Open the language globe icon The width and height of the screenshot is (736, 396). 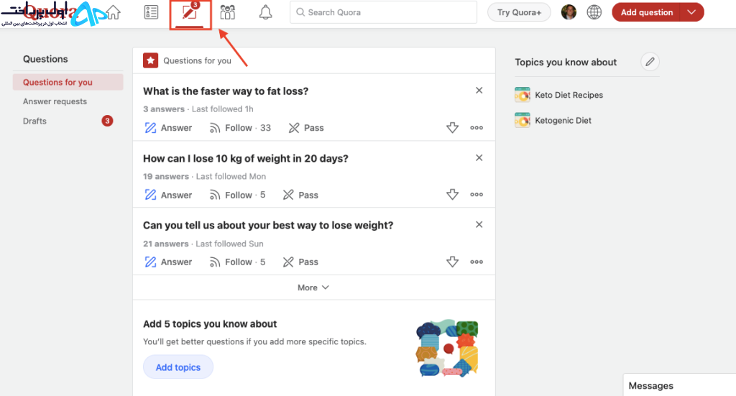[x=594, y=12]
